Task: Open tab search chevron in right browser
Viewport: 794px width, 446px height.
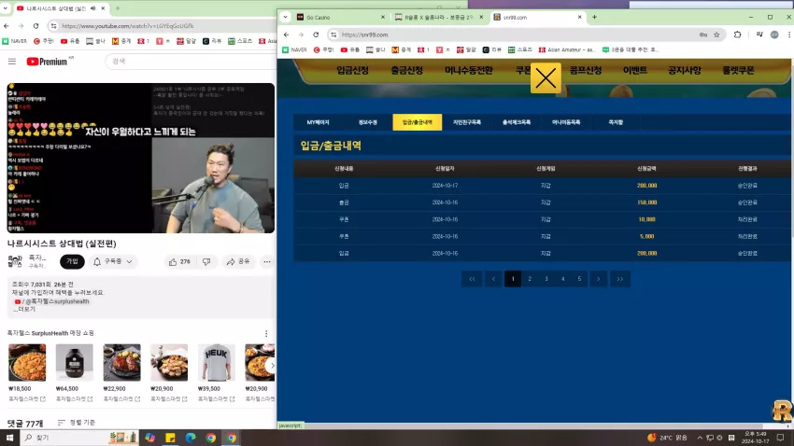Action: pos(286,17)
